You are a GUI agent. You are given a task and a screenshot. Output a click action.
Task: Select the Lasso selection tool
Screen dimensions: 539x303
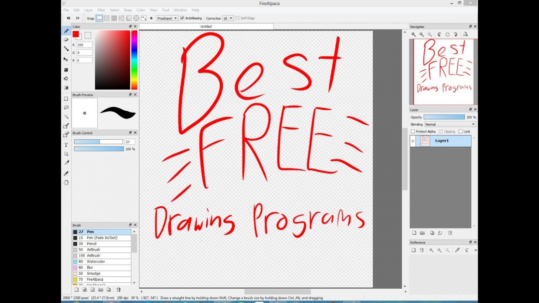click(x=66, y=108)
